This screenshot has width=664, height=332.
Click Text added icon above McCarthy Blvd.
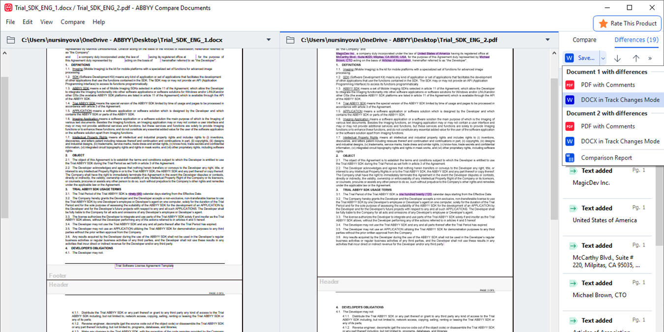573,246
